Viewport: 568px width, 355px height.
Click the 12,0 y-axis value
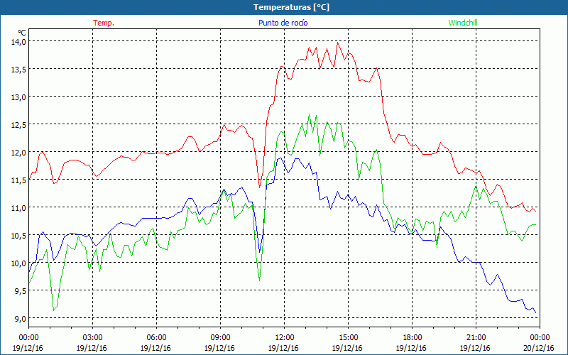coord(18,153)
